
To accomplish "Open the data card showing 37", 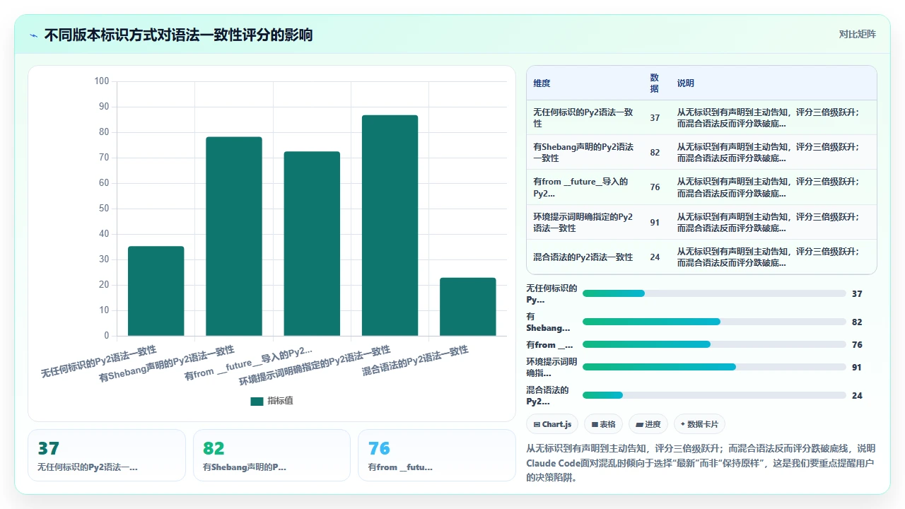I will pos(107,455).
